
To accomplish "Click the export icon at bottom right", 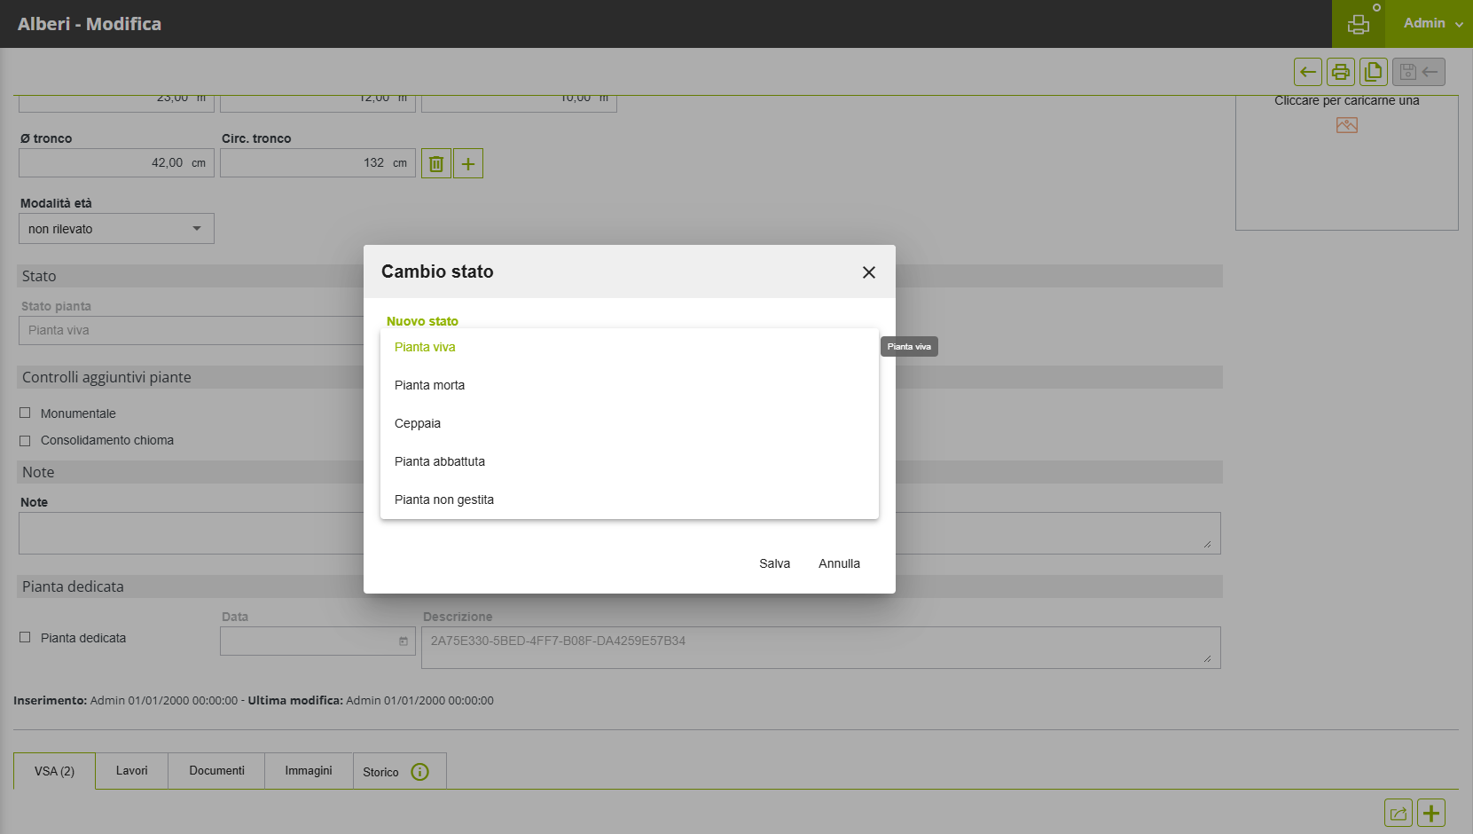I will point(1398,813).
